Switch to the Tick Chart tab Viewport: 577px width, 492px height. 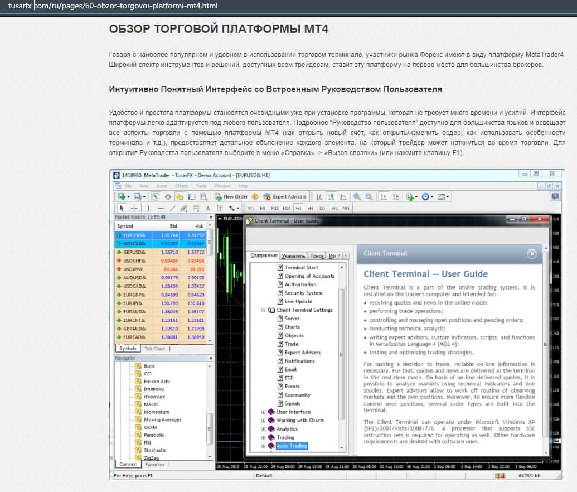click(x=154, y=349)
